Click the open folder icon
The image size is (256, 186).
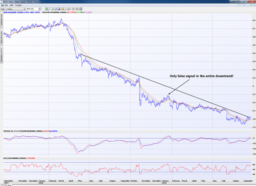[x=62, y=9]
